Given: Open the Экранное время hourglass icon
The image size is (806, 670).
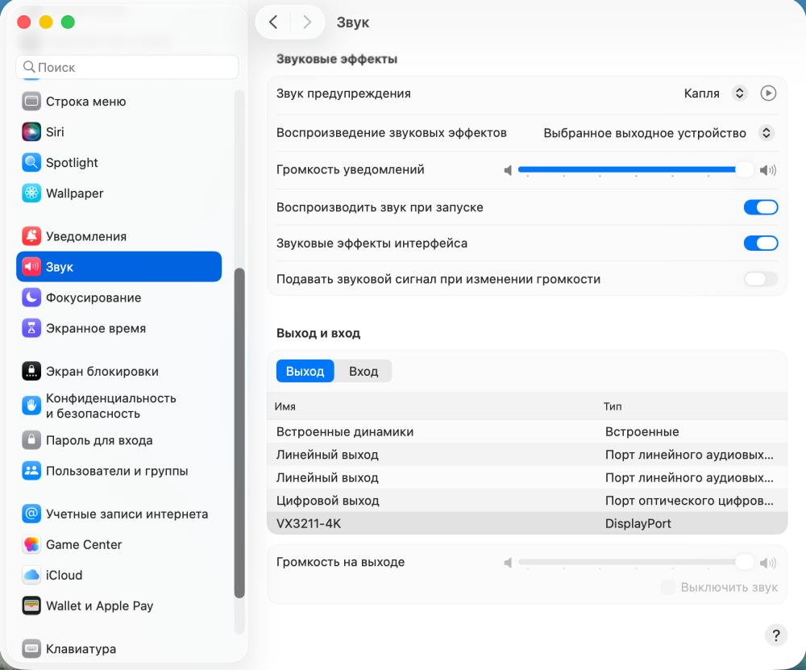Looking at the screenshot, I should [x=31, y=328].
